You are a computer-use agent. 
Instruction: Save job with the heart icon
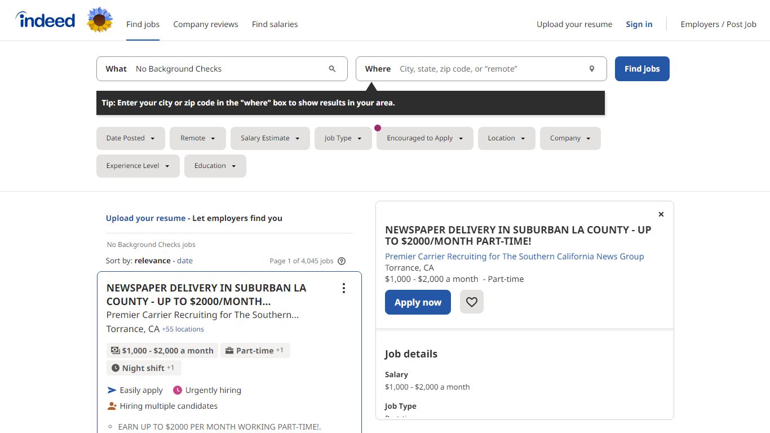point(472,302)
